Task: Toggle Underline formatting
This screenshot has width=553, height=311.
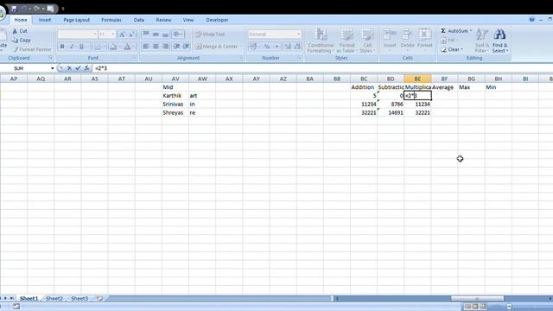Action: point(81,47)
